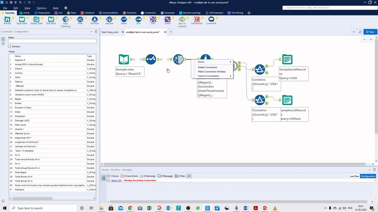Click the USA Output Data node on canvas
Screen dimensions: 378x212
tap(287, 59)
